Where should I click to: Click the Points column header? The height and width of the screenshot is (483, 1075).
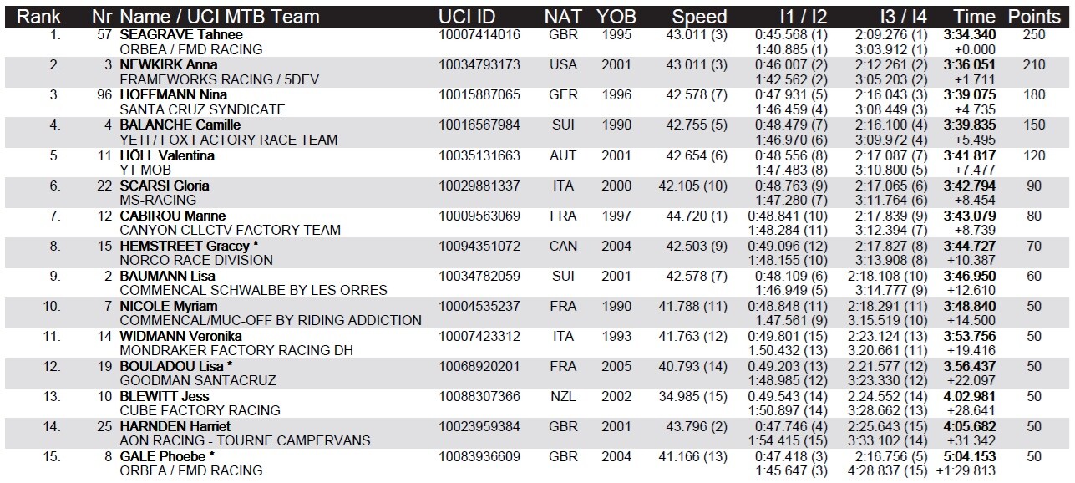click(x=1033, y=17)
